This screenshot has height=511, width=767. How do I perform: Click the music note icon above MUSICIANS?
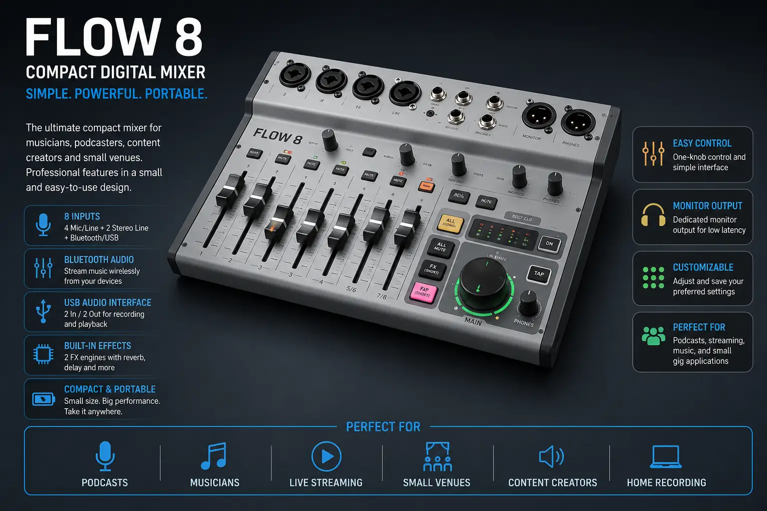pyautogui.click(x=214, y=456)
